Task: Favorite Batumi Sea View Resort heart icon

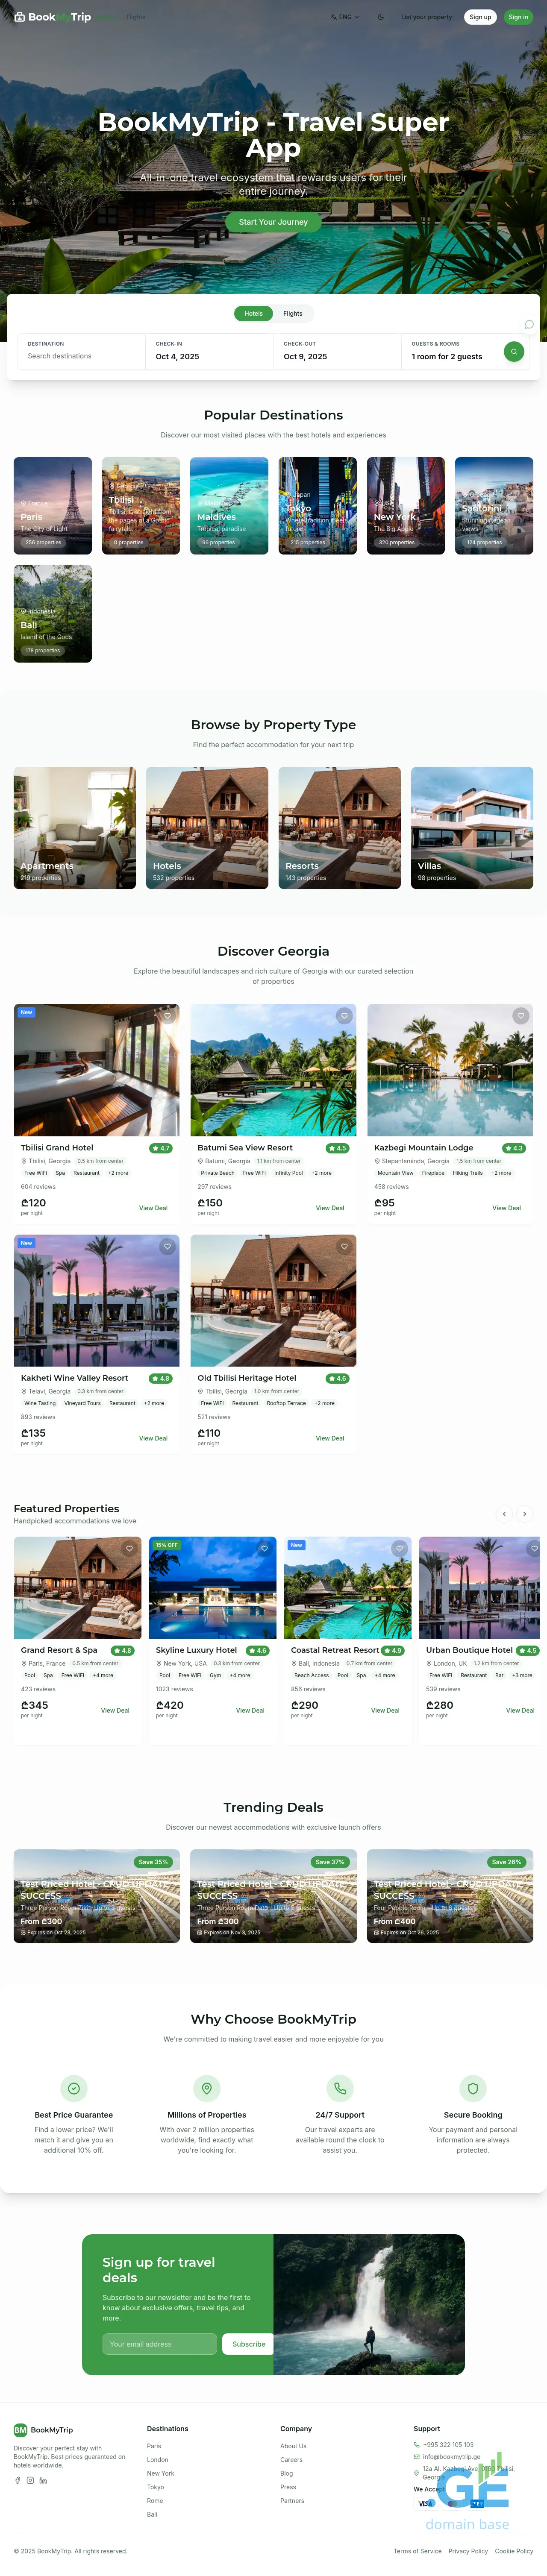Action: (344, 1016)
